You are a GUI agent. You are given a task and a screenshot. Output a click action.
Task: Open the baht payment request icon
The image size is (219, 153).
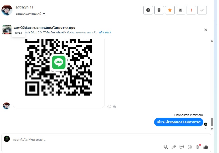[x=198, y=147]
